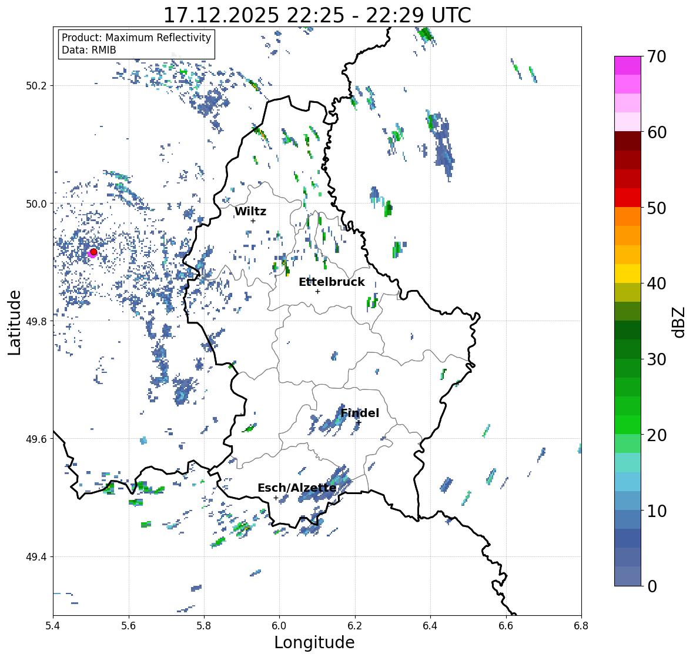Select the Ettelbruck city label
Image resolution: width=693 pixels, height=657 pixels.
(x=332, y=282)
